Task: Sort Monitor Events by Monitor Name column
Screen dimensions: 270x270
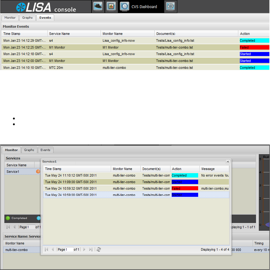Action: (x=128, y=34)
